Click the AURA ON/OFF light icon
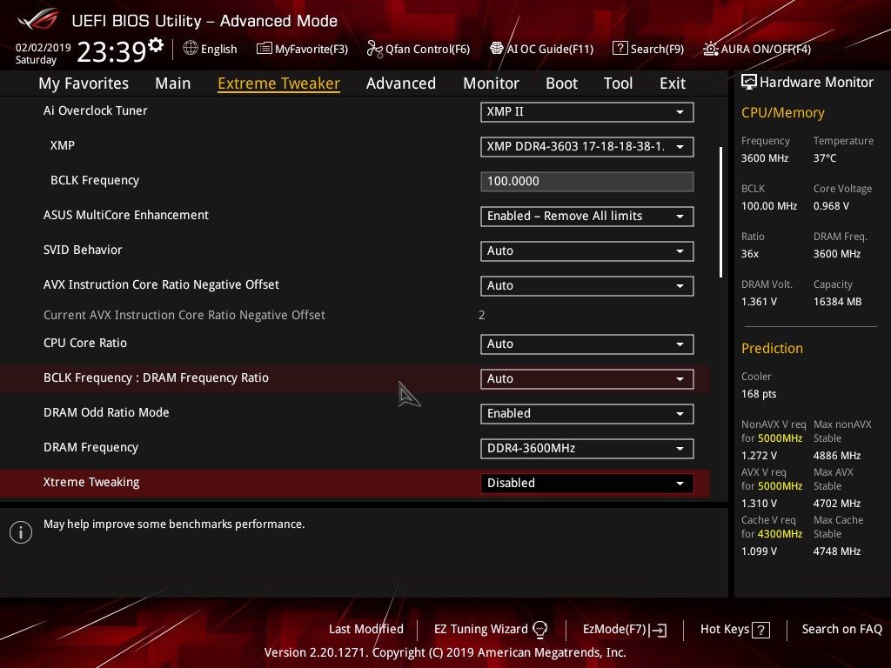The height and width of the screenshot is (668, 891). [x=710, y=49]
